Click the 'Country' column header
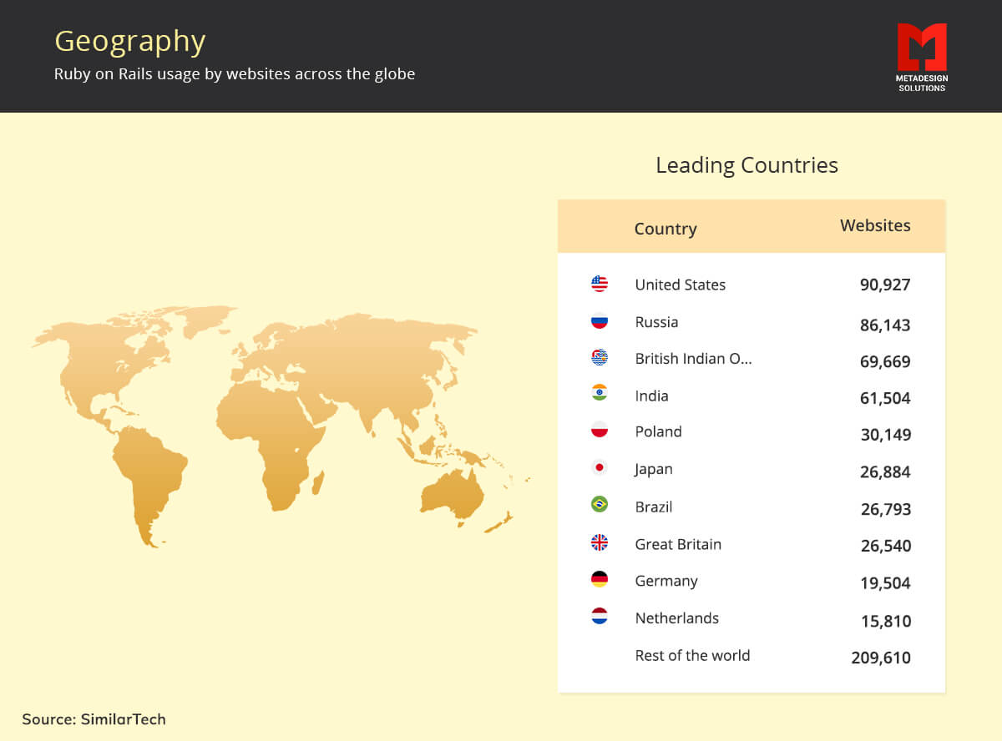Image resolution: width=1002 pixels, height=741 pixels. click(x=665, y=229)
